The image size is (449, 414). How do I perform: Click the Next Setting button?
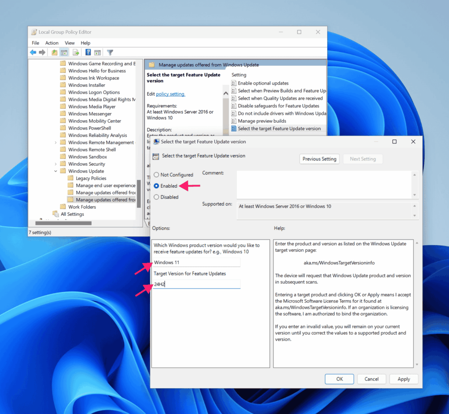point(363,159)
